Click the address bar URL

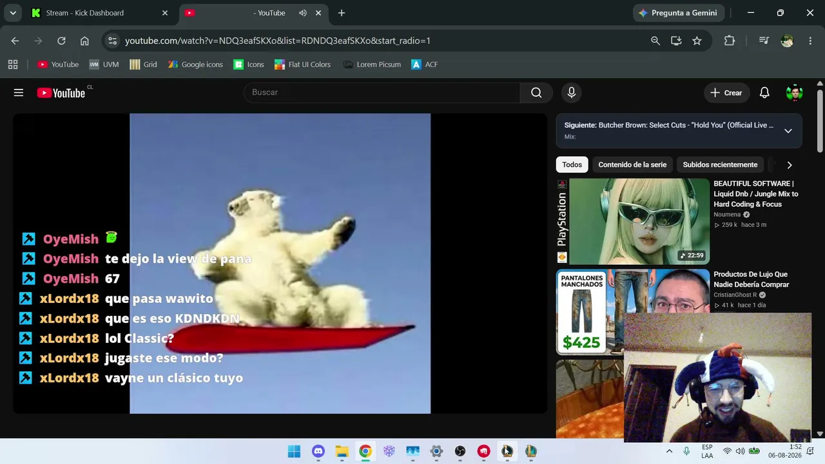tap(278, 41)
